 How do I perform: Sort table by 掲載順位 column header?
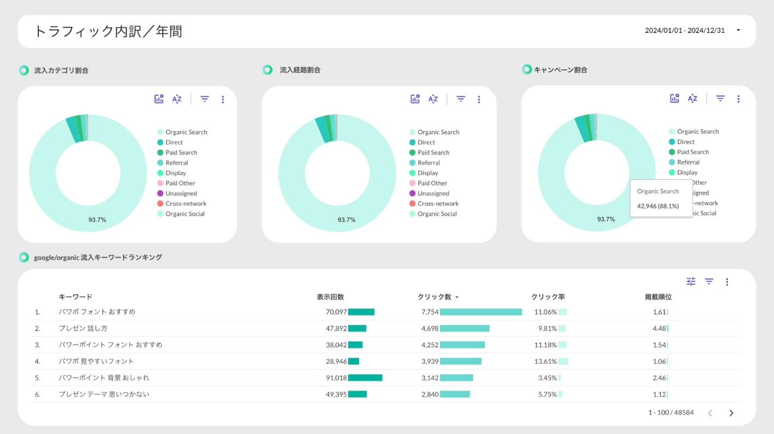pyautogui.click(x=658, y=297)
